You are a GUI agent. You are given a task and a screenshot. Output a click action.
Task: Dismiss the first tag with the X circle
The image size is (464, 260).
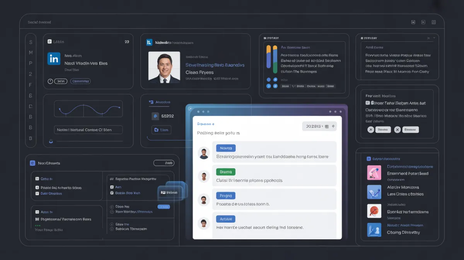pos(370,129)
